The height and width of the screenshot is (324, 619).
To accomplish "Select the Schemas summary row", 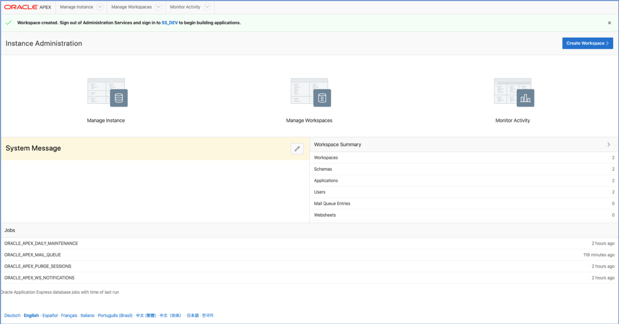I will point(464,169).
